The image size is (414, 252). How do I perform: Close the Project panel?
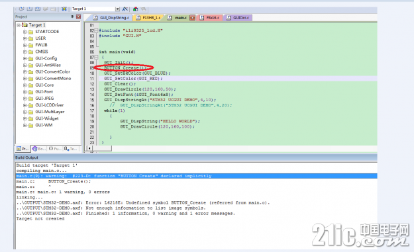pos(78,17)
